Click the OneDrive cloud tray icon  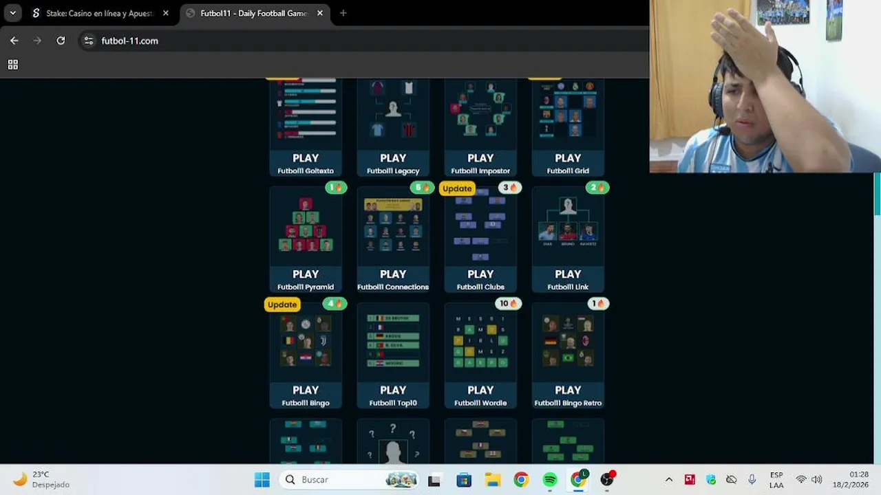(732, 480)
